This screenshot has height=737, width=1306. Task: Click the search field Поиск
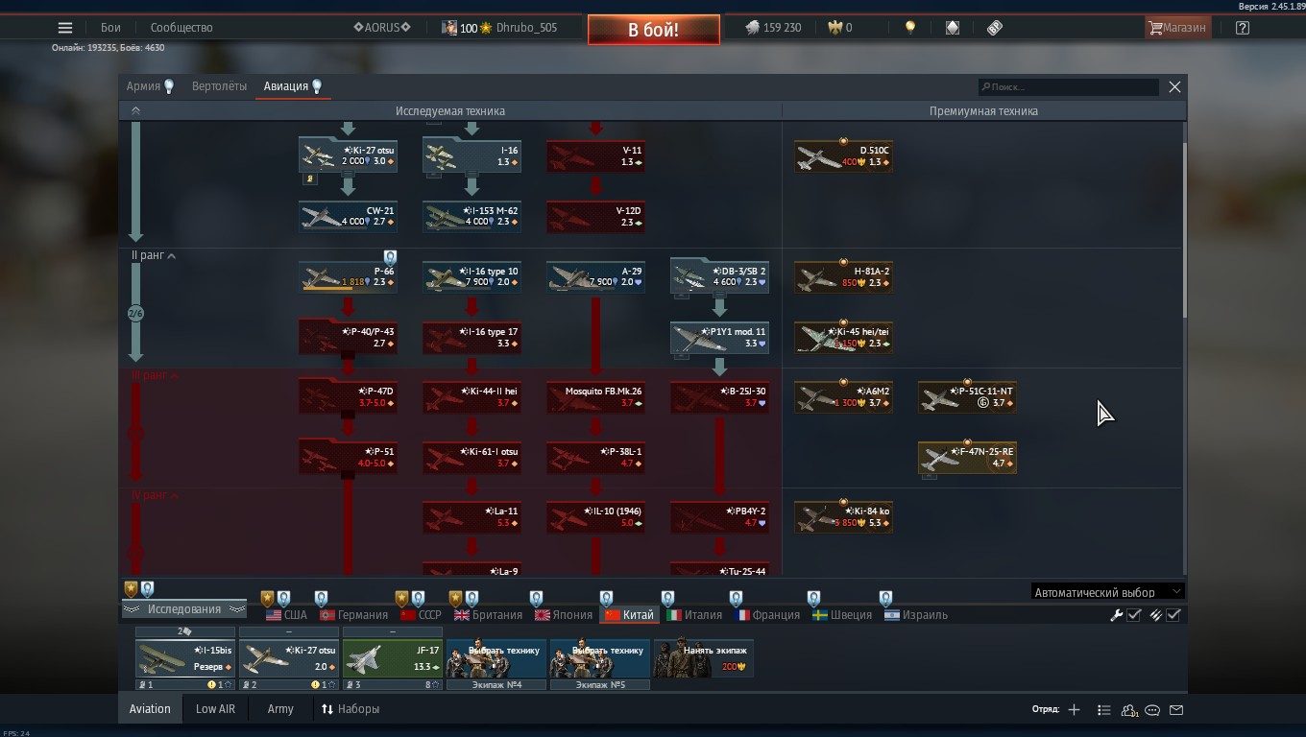click(1068, 87)
